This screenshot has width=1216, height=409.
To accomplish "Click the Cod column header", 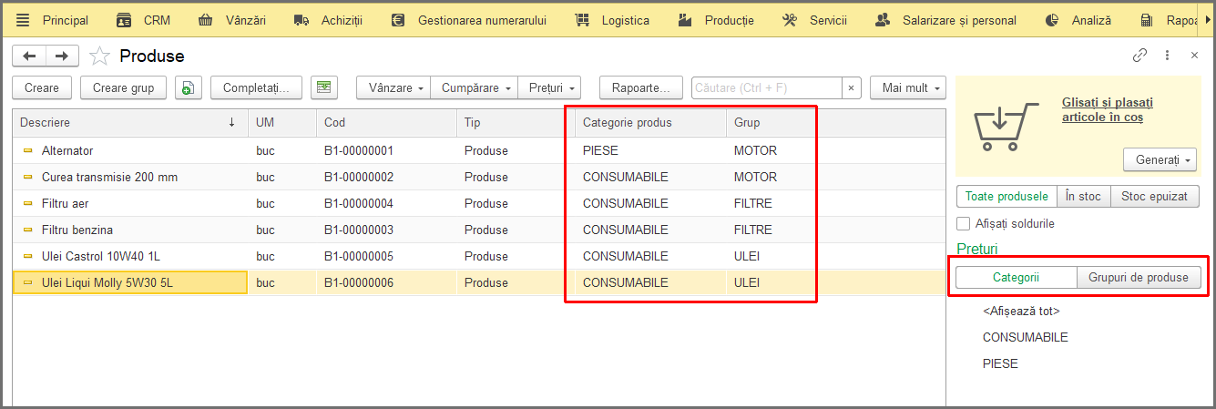I will (x=387, y=122).
